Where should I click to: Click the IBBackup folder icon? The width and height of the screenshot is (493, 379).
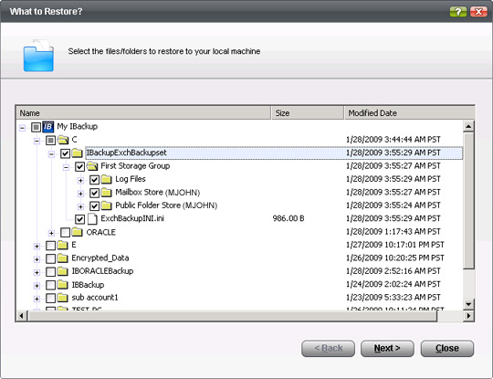click(x=63, y=285)
